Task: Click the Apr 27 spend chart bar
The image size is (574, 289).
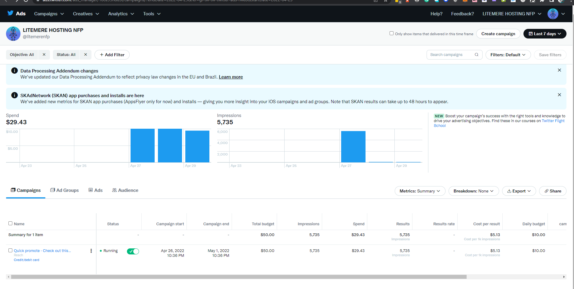Action: coord(143,146)
